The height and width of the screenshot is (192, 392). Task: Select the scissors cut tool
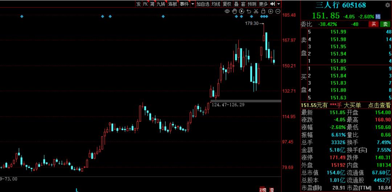(256, 11)
